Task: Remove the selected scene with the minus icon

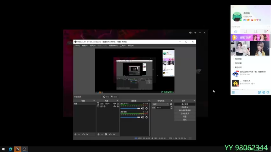Action: (79, 134)
